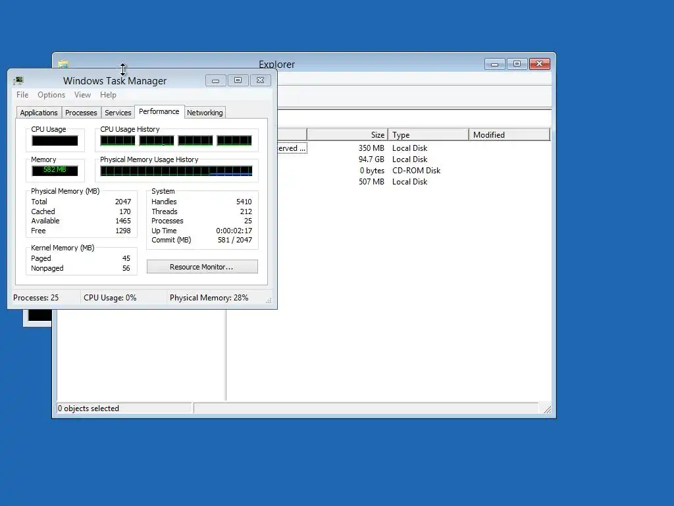This screenshot has width=674, height=506.
Task: Close the Windows Task Manager window
Action: 261,80
